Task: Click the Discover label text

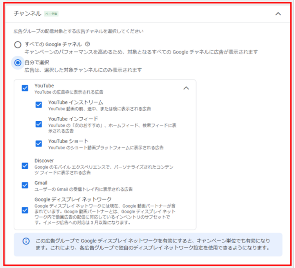Action: 44,160
